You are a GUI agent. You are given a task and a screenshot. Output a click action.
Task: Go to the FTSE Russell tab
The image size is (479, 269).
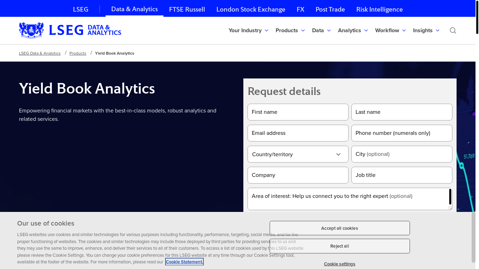pos(187,9)
